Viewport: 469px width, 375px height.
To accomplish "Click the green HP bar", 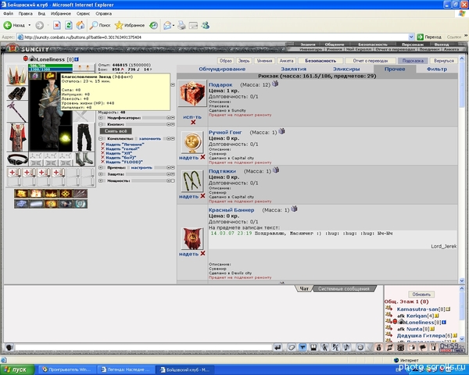I will click(50, 66).
